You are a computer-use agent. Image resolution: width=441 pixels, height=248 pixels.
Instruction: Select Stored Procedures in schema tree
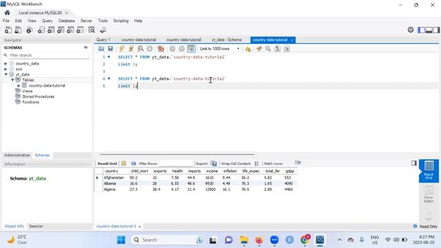[38, 96]
